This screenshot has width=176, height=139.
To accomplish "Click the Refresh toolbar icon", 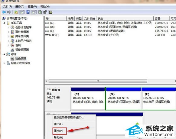I will pos(40,12).
